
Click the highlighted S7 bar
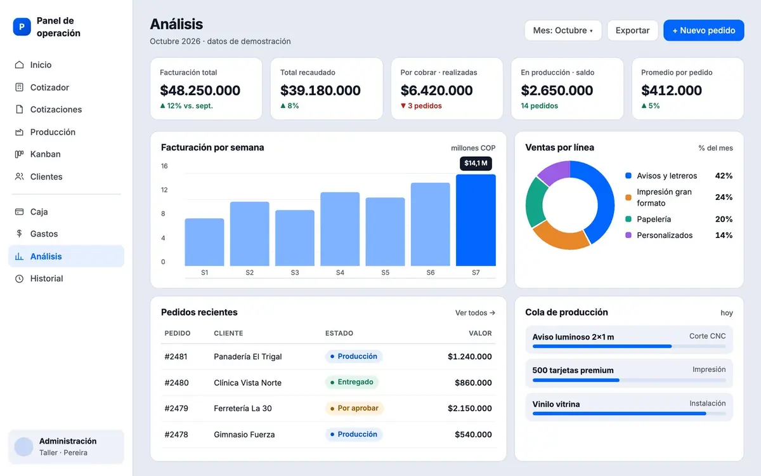(476, 220)
